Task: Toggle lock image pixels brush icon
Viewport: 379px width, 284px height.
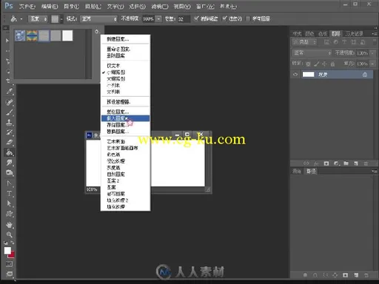Action: coord(316,64)
